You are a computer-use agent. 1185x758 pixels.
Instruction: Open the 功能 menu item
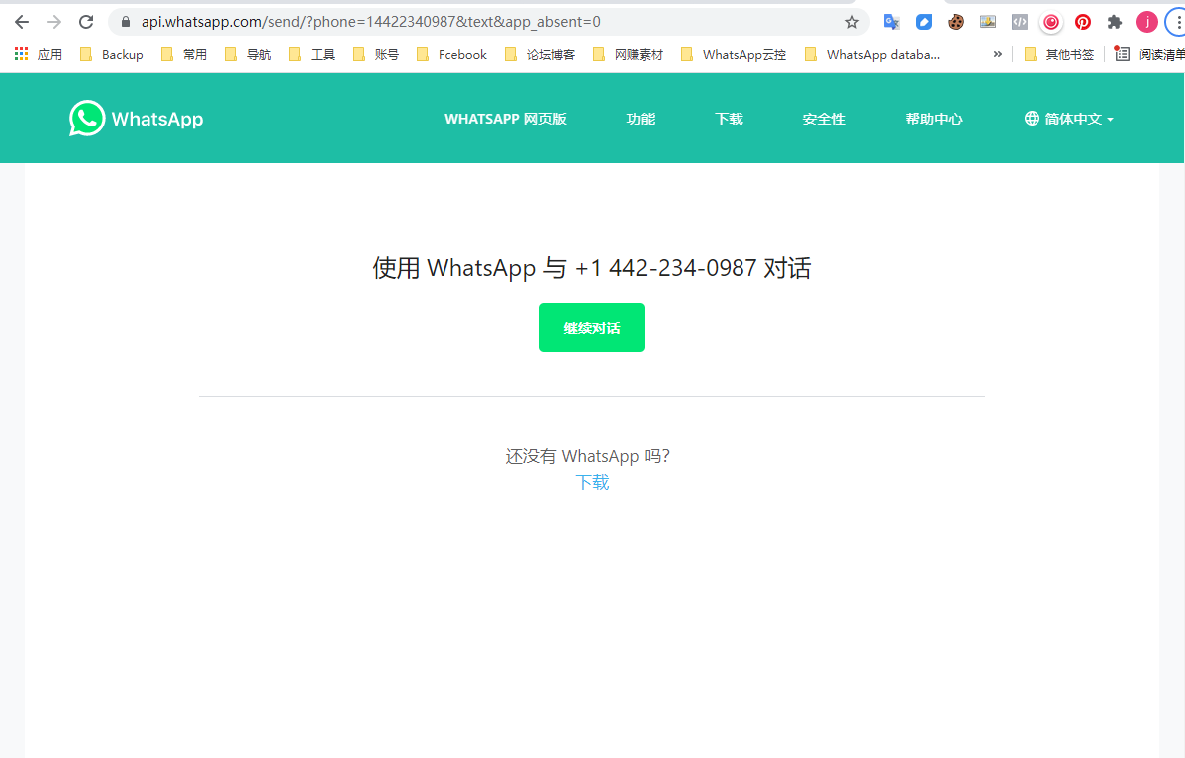click(x=641, y=119)
